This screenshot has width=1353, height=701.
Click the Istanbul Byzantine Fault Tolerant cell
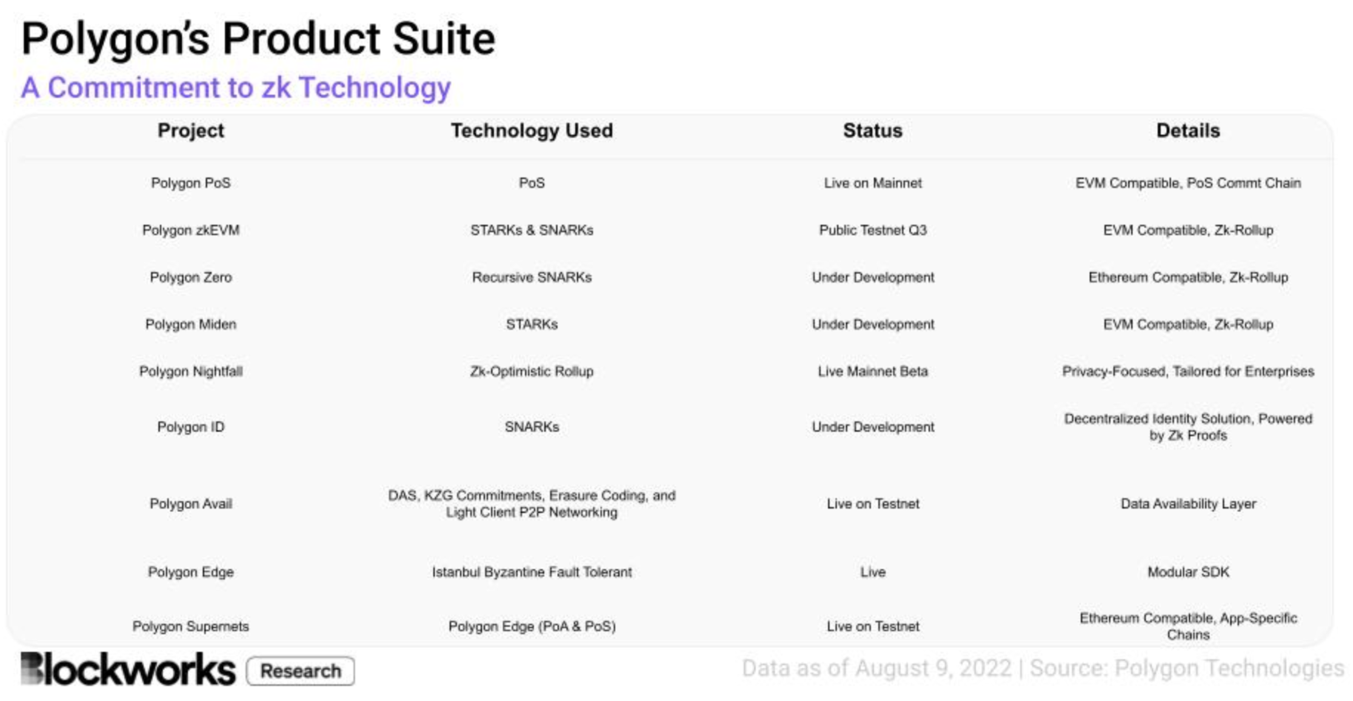coord(532,572)
